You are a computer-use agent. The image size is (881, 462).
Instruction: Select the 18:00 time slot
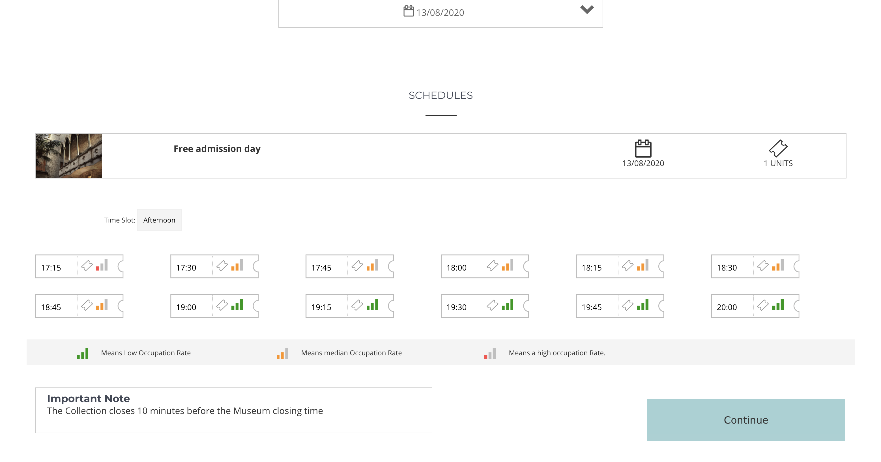pyautogui.click(x=485, y=266)
